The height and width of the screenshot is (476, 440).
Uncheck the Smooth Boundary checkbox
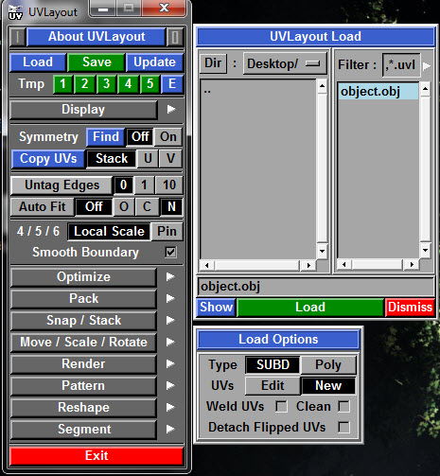tap(170, 252)
